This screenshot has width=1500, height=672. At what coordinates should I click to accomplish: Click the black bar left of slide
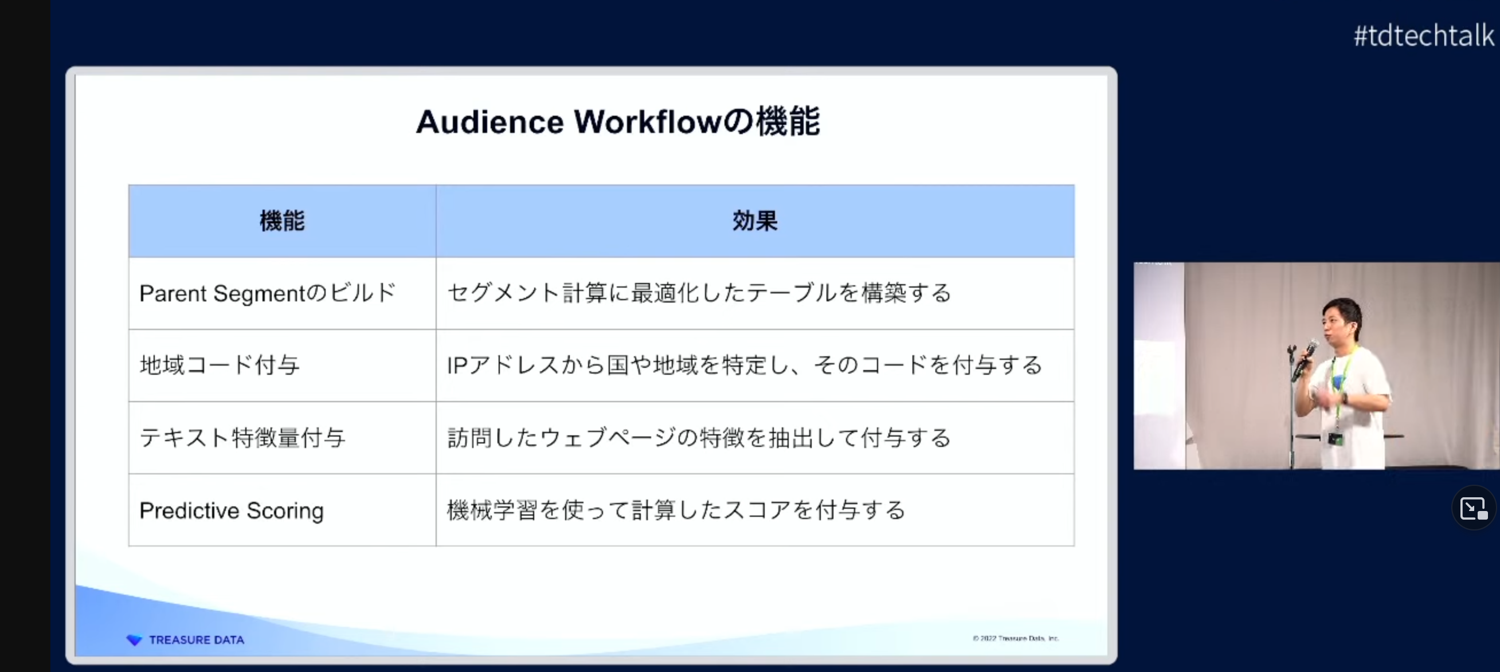pyautogui.click(x=25, y=336)
